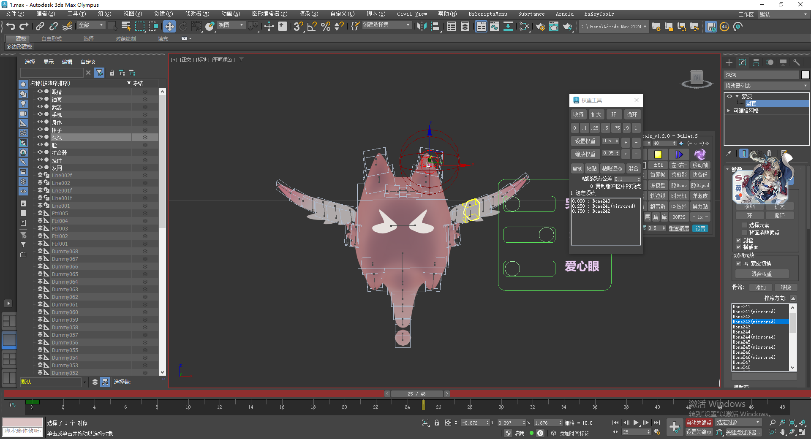Toggle the 3D Snaps icon

[299, 27]
